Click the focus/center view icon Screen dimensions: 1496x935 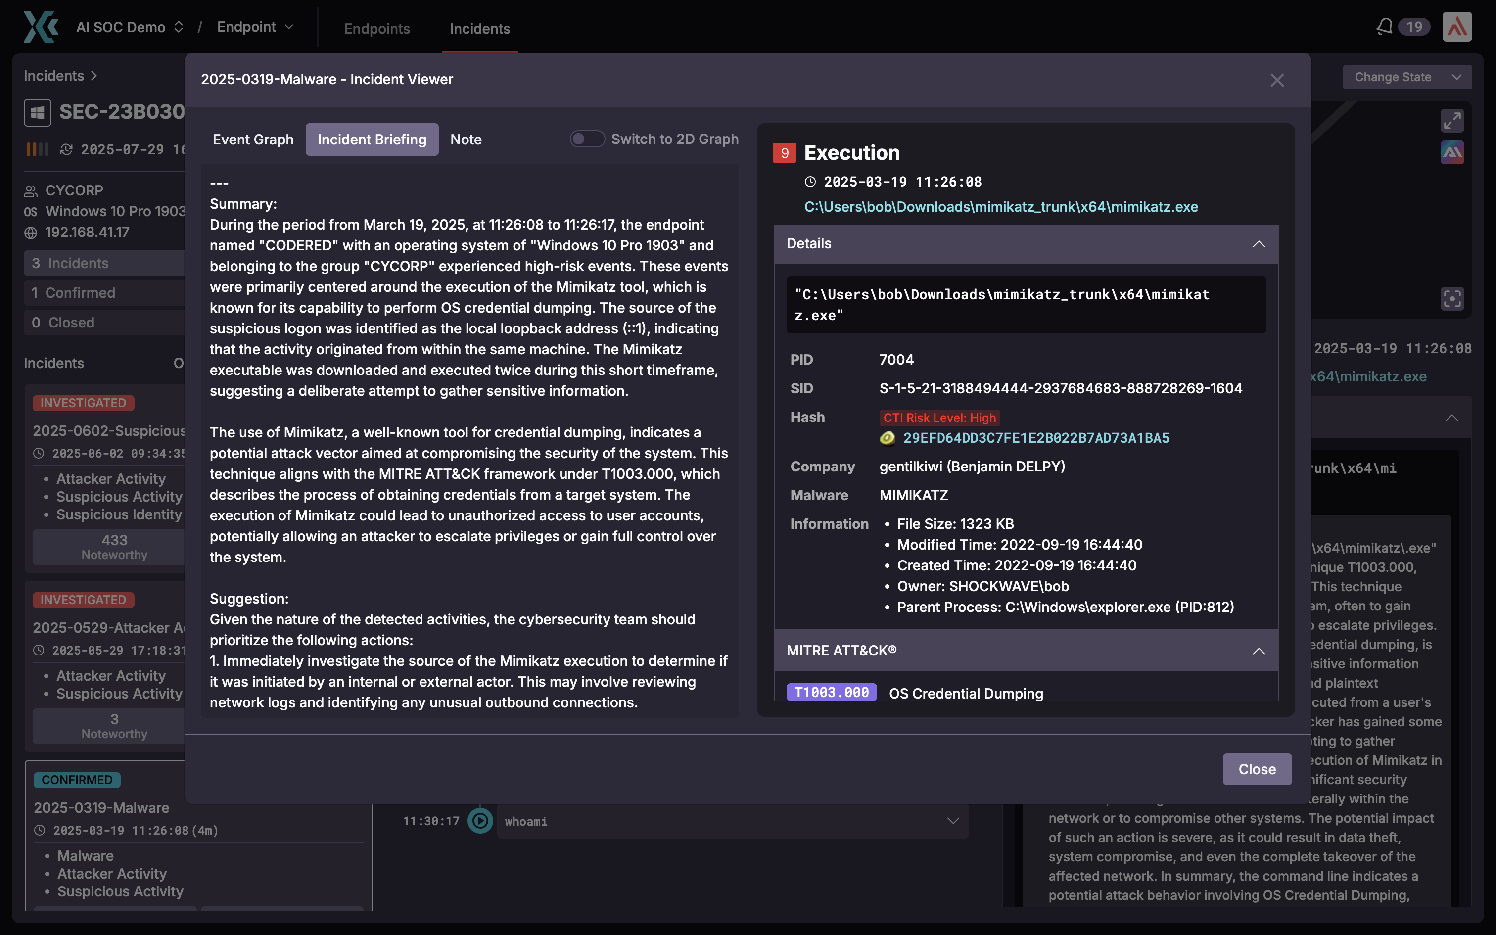coord(1451,299)
